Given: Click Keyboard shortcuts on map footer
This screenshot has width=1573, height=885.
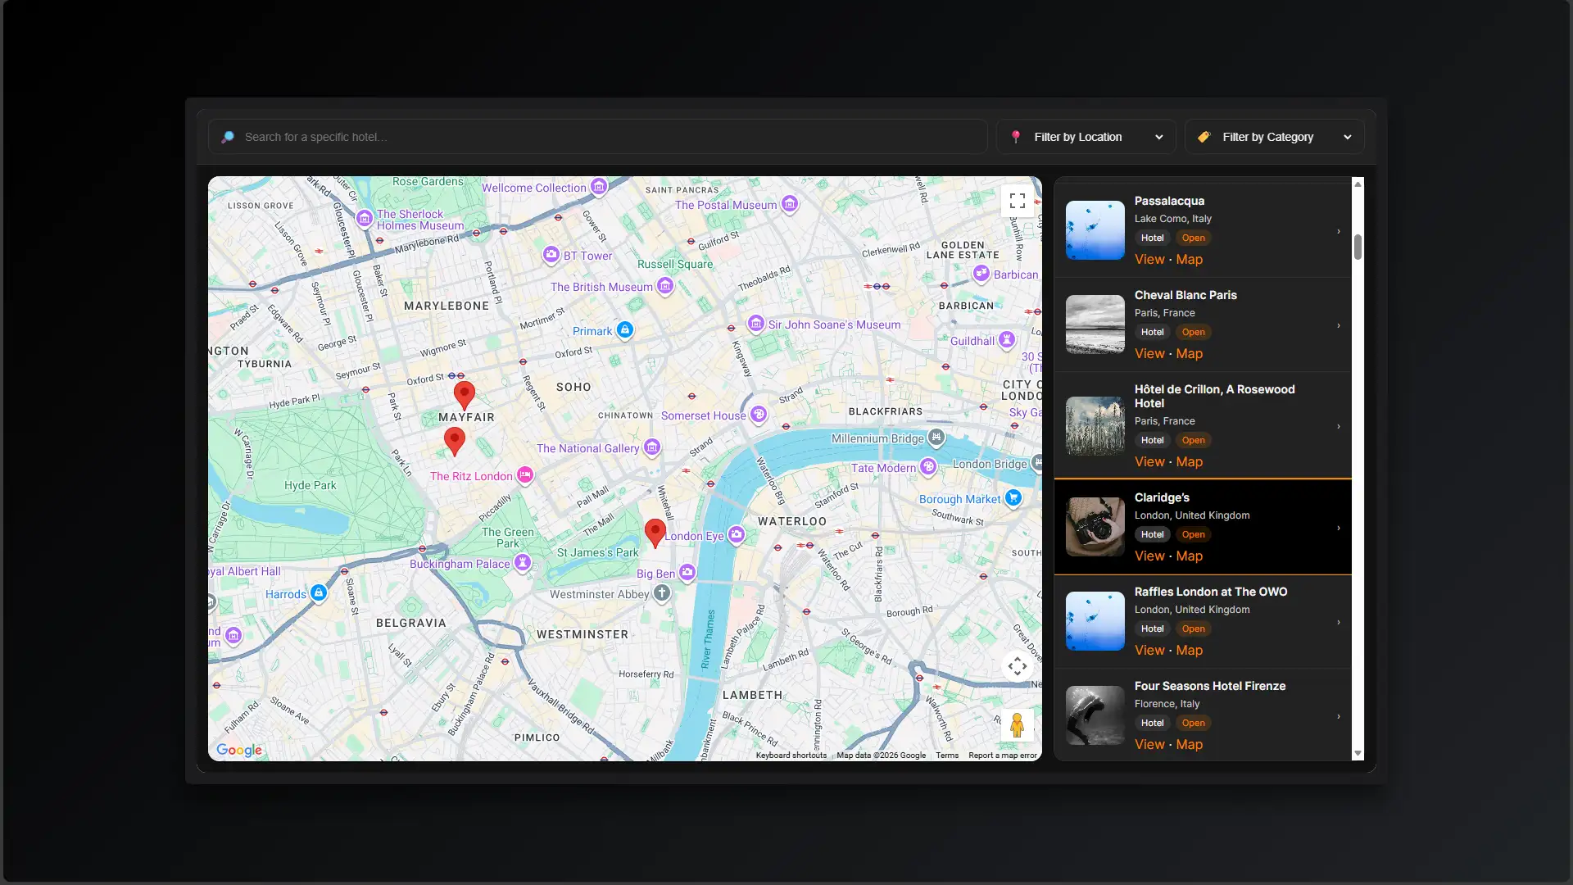Looking at the screenshot, I should [791, 756].
